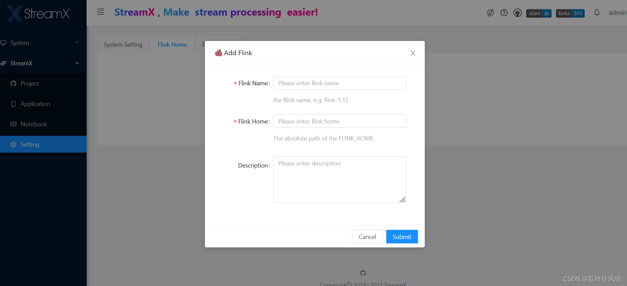Click the Cancel button
The height and width of the screenshot is (286, 627).
pos(367,237)
